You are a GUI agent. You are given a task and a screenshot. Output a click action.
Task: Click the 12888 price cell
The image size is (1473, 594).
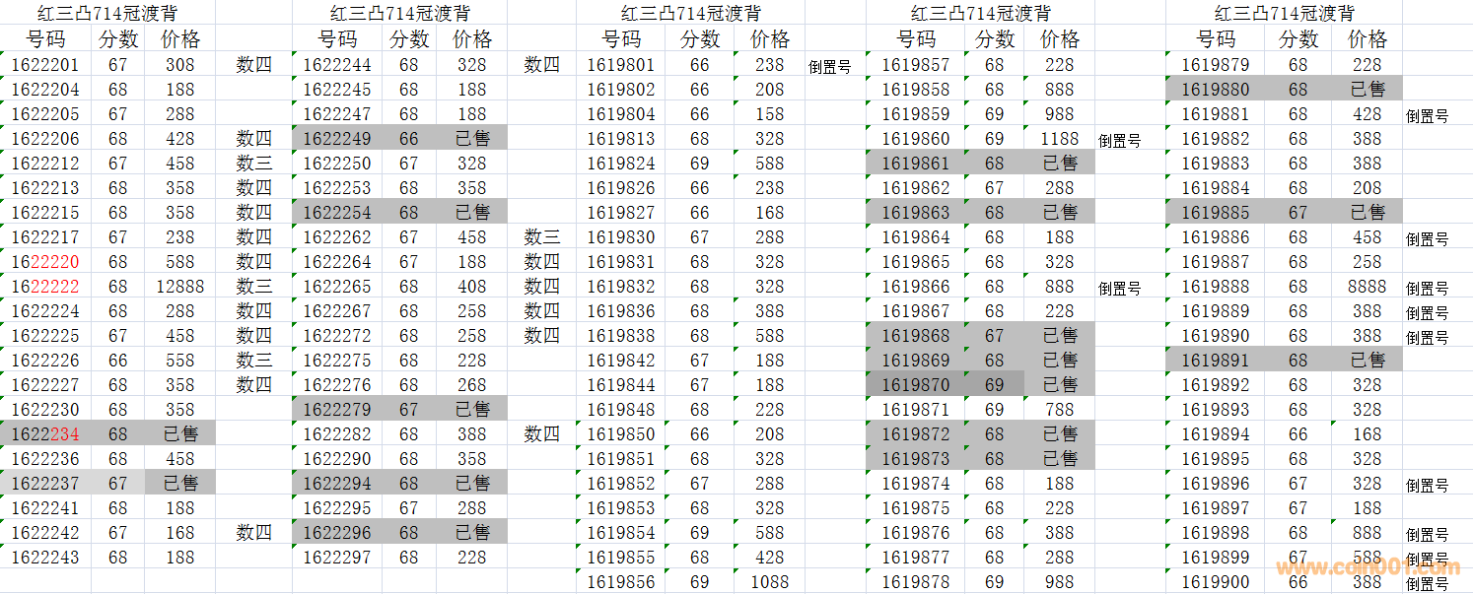click(x=180, y=287)
